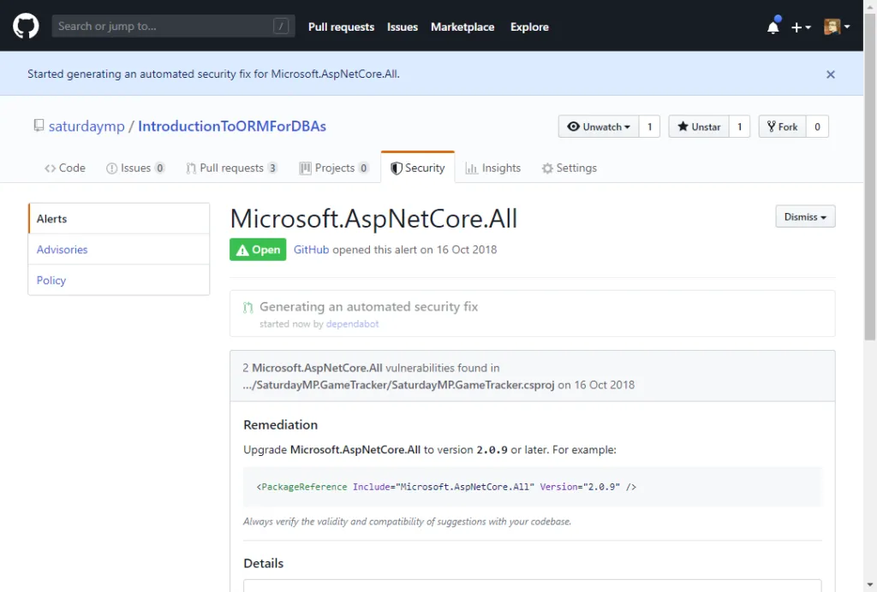View stargazers count next to Unstar
The width and height of the screenshot is (877, 592).
[739, 127]
